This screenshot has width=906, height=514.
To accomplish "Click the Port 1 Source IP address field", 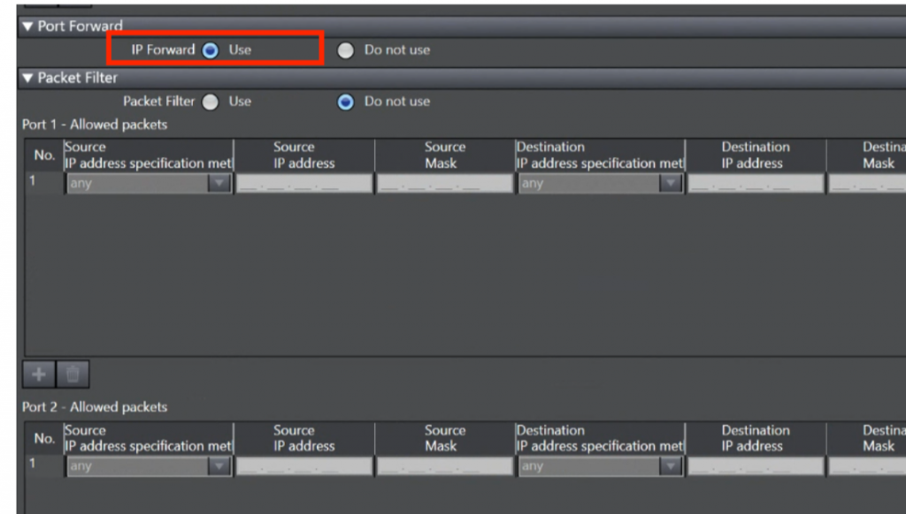I will click(x=304, y=184).
